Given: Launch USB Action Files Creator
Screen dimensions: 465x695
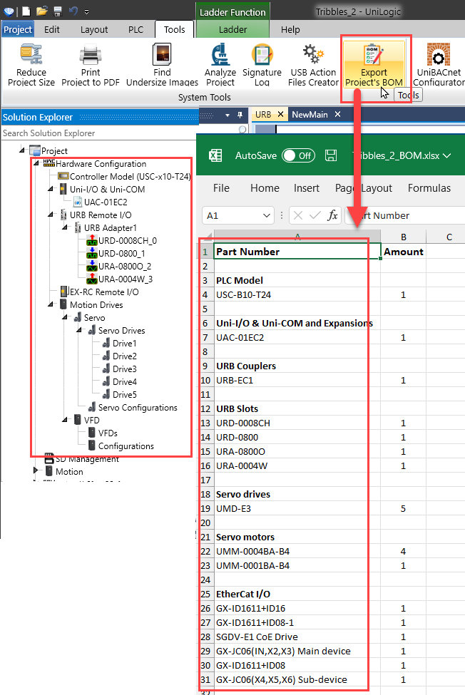Looking at the screenshot, I should point(313,56).
